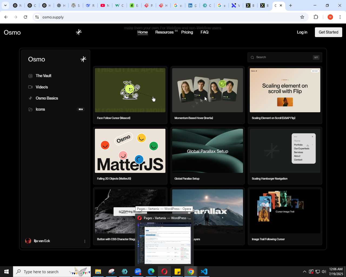Viewport: 346px width, 277px height.
Task: Open Microsoft Edge from the taskbar
Action: coord(151,272)
